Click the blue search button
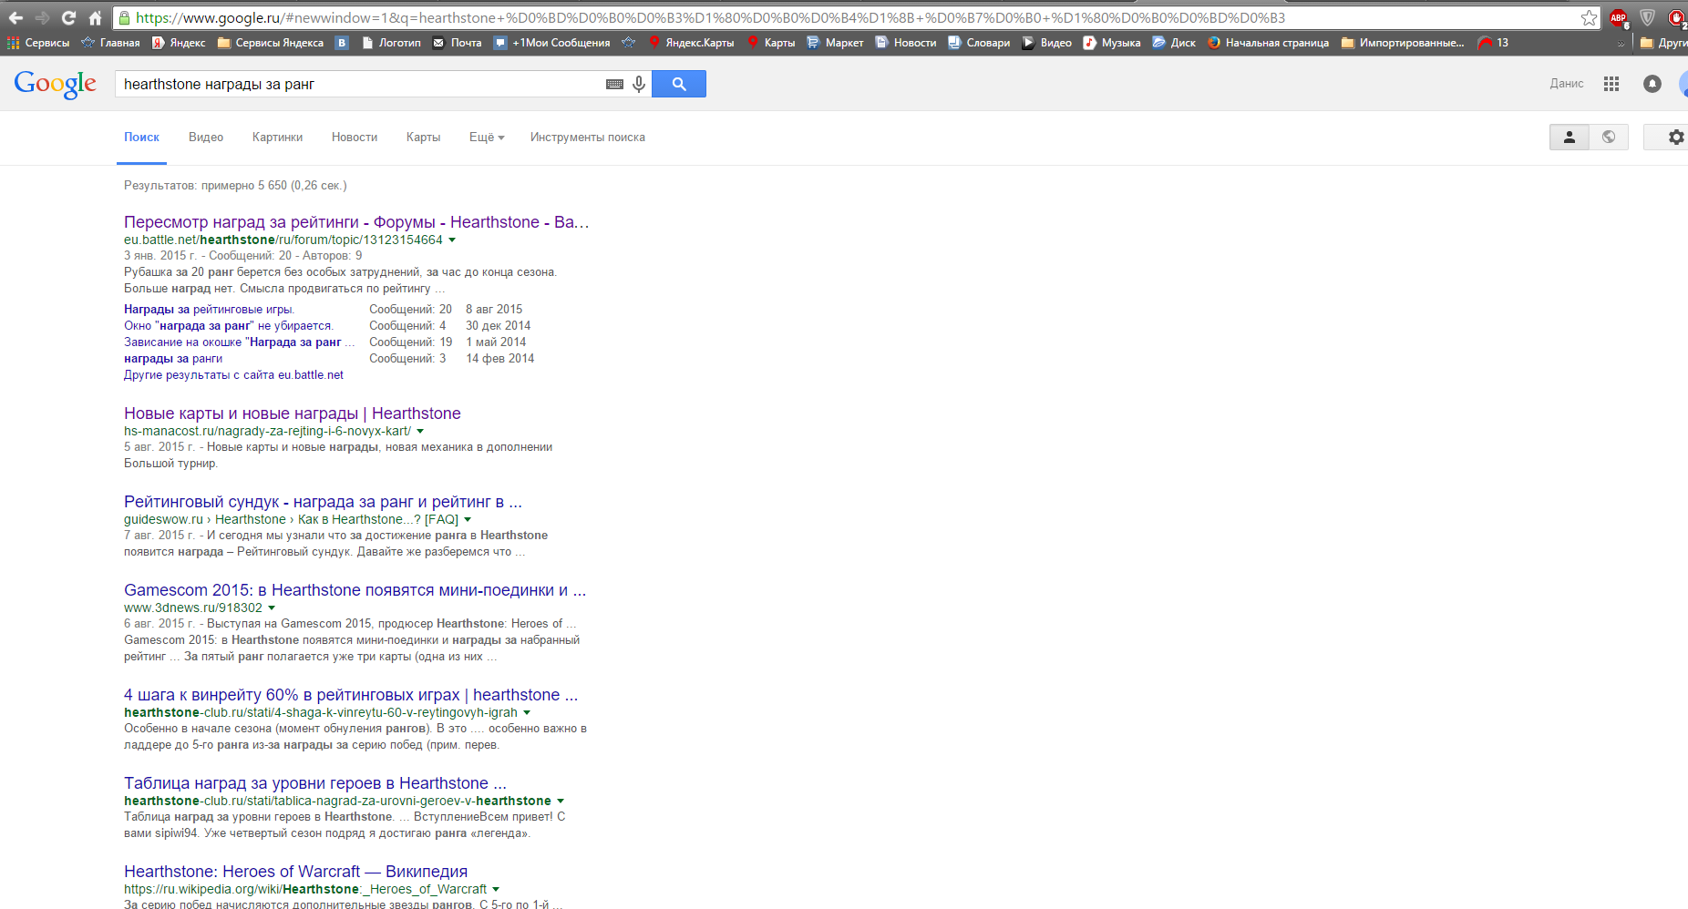The width and height of the screenshot is (1688, 909). (x=679, y=84)
